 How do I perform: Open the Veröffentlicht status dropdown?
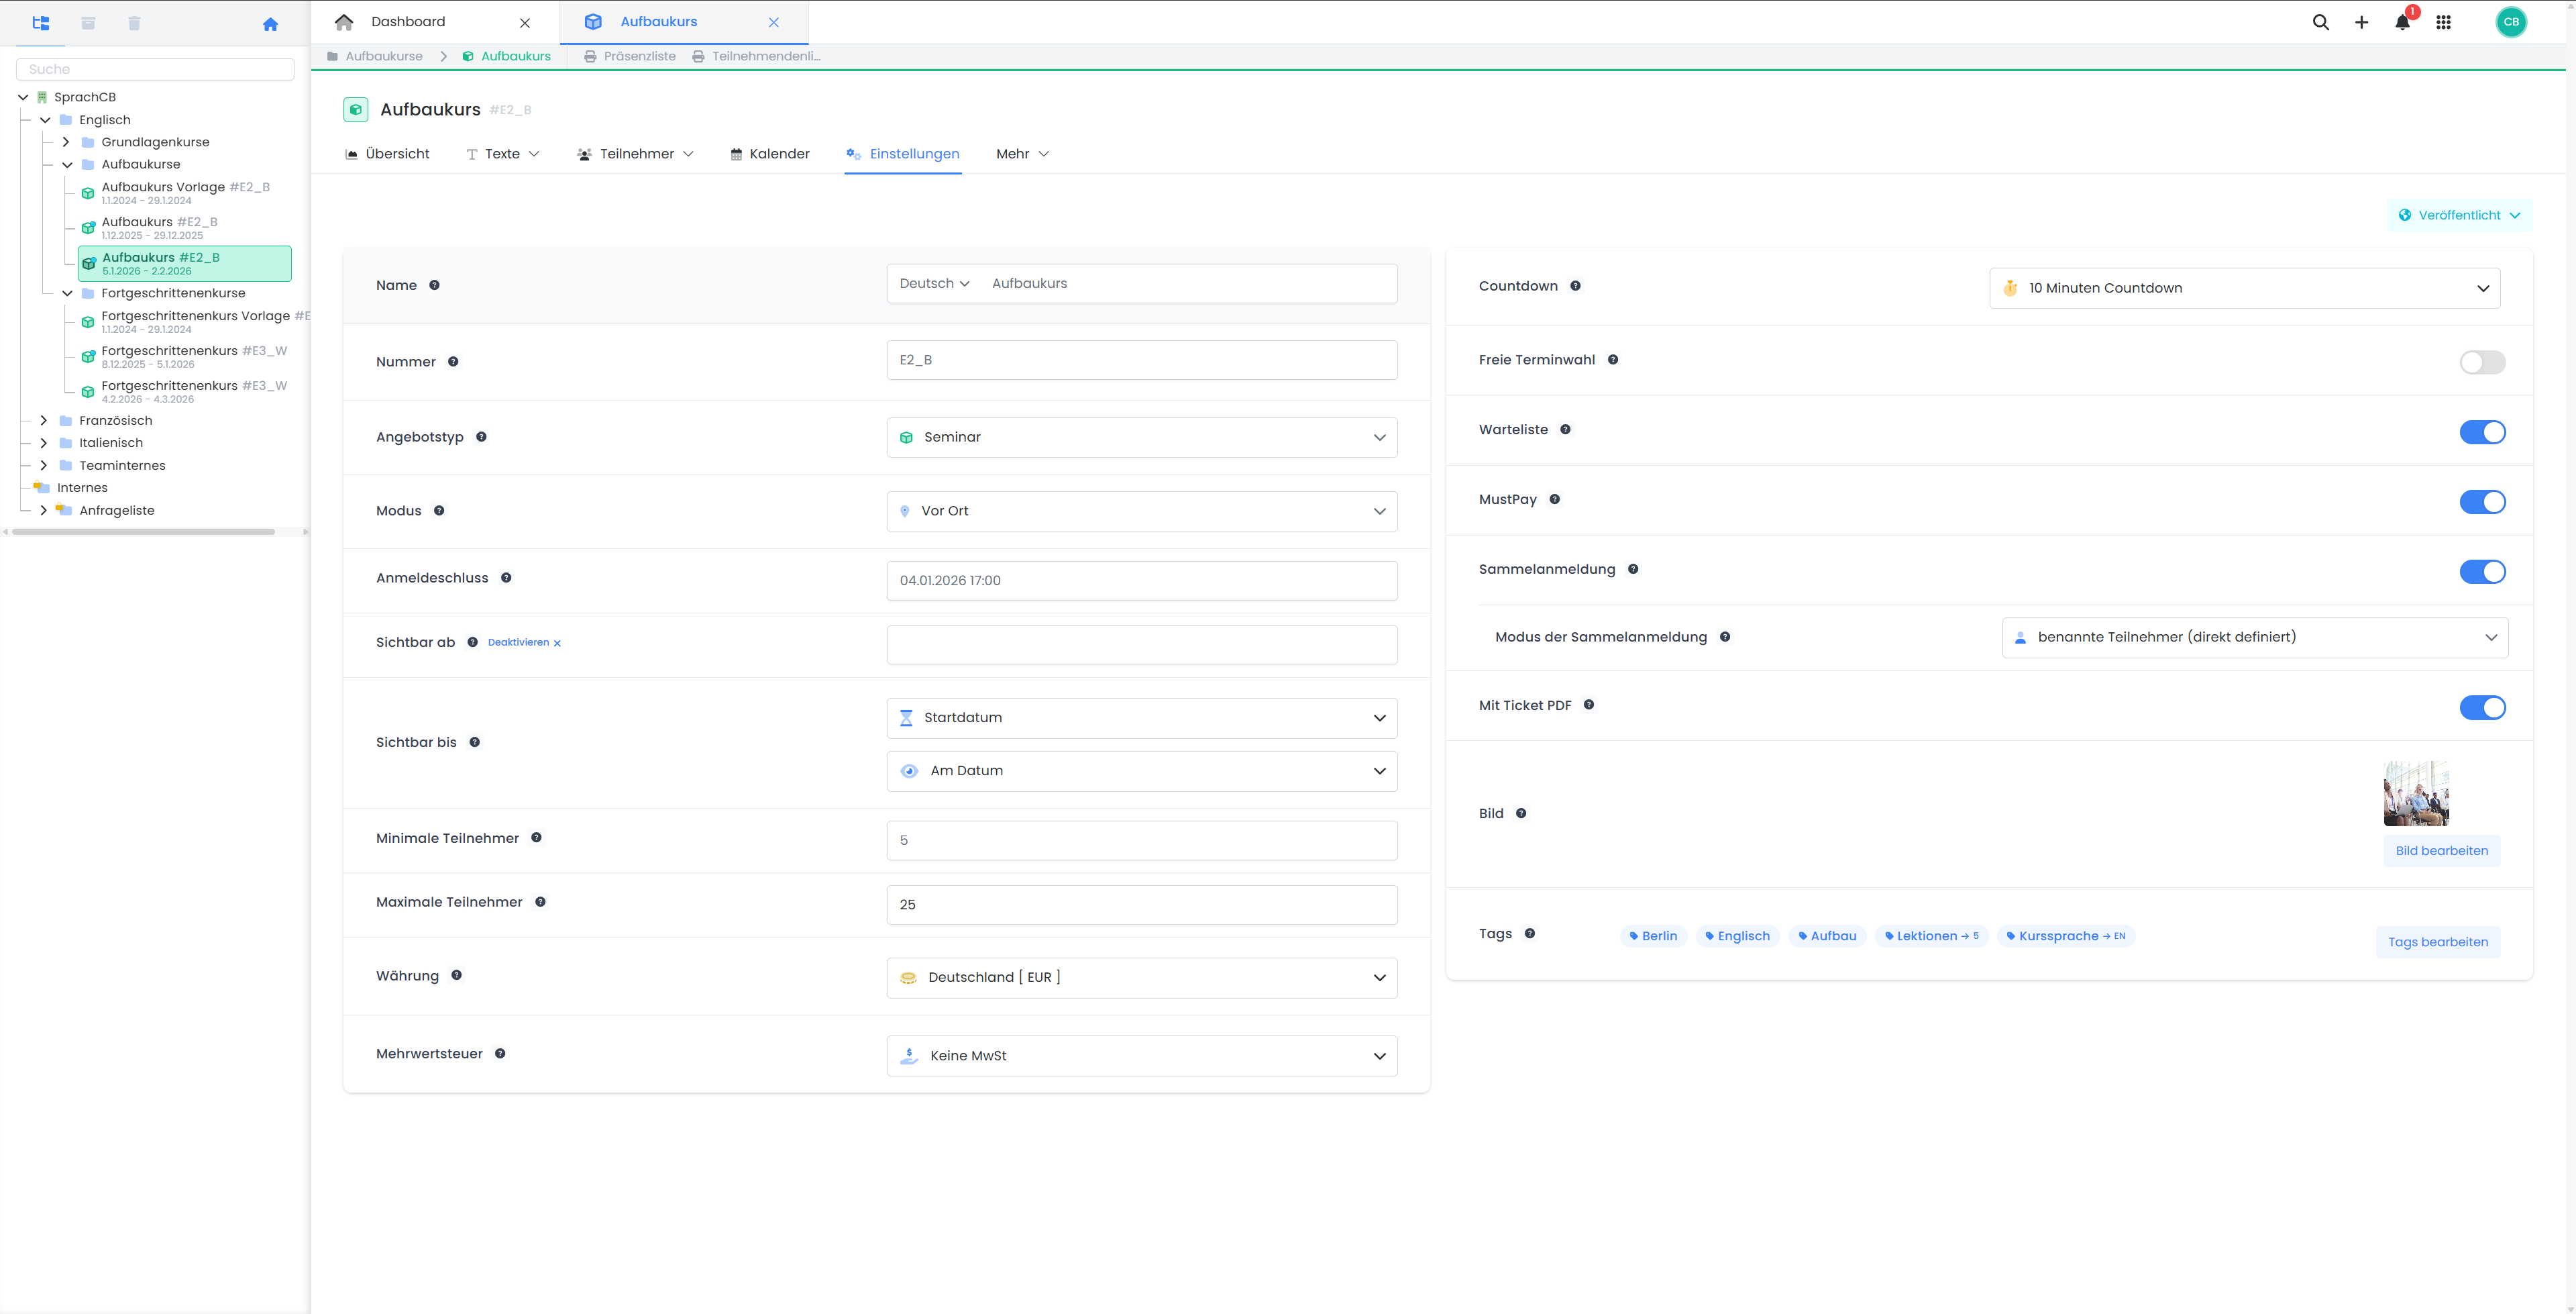[2459, 215]
